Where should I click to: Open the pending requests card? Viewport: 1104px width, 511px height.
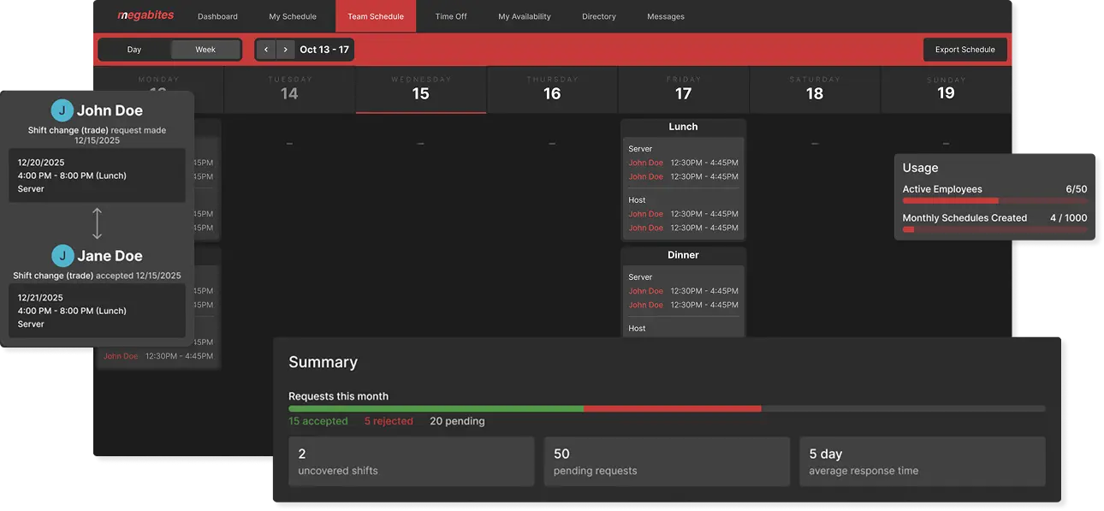point(667,461)
